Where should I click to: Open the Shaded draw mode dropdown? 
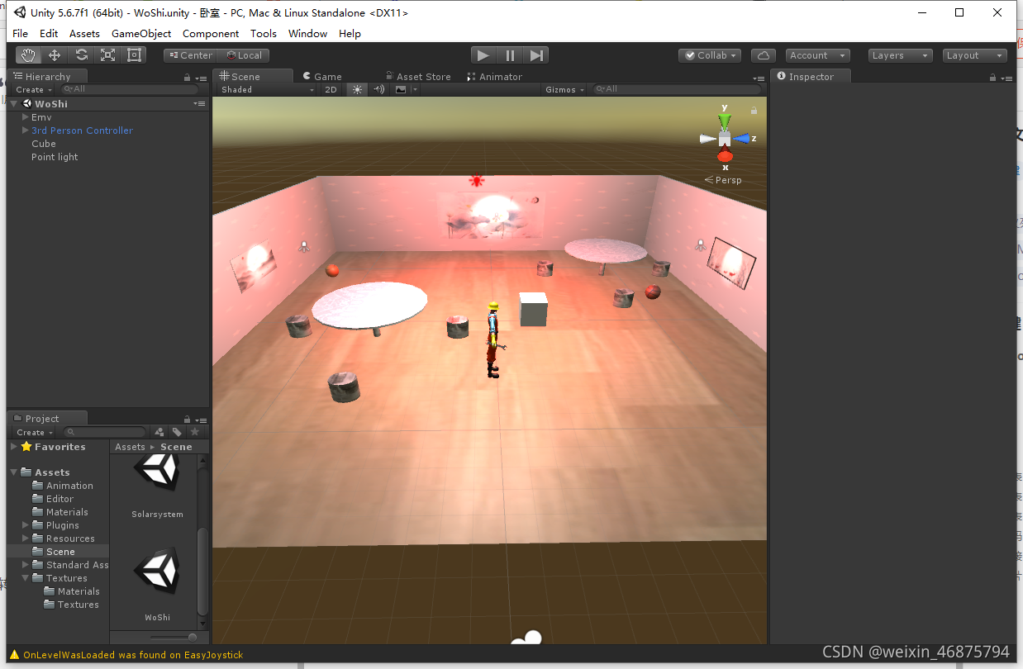(267, 89)
